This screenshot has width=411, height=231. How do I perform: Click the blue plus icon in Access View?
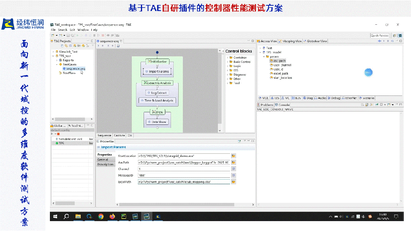pos(379,41)
